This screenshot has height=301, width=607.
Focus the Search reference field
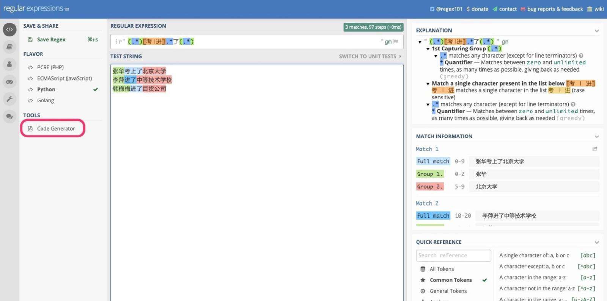(x=453, y=256)
